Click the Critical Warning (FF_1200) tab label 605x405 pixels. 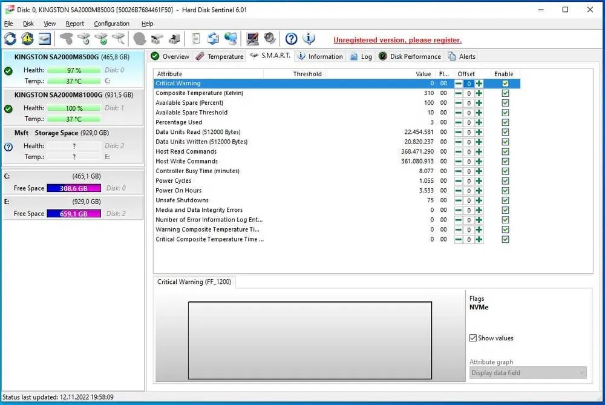[194, 282]
